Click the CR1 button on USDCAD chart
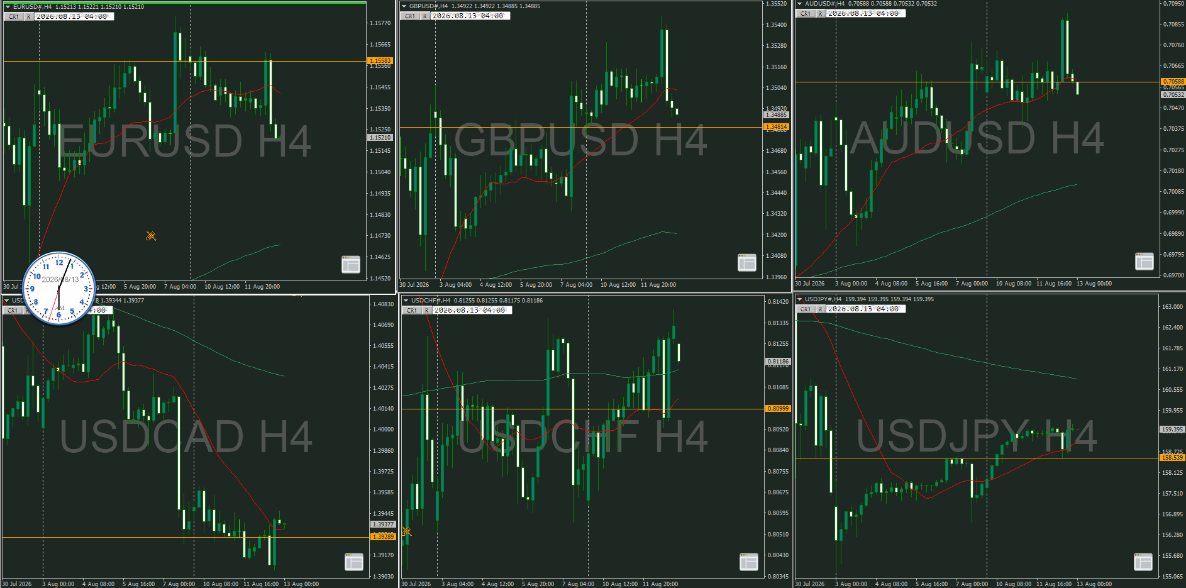Image resolution: width=1186 pixels, height=588 pixels. [x=13, y=311]
